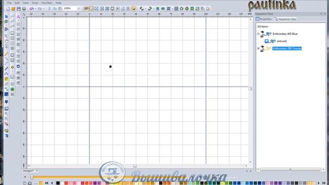Open the View menu
329x185 pixels.
pyautogui.click(x=26, y=3)
